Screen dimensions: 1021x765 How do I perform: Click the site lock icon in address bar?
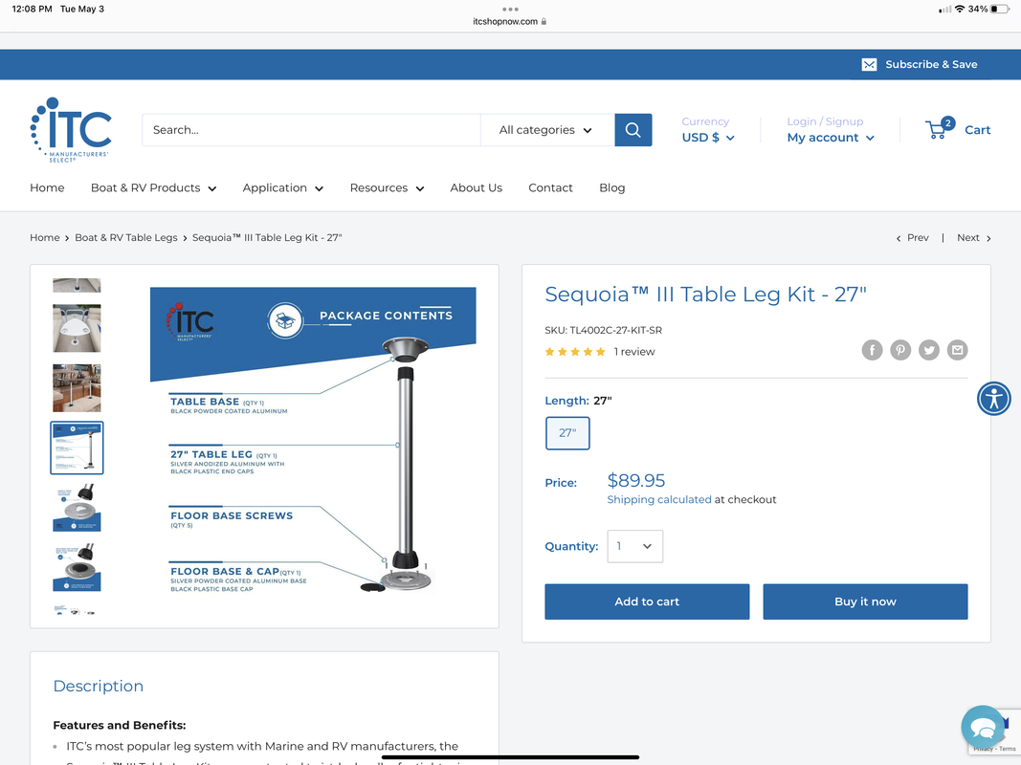click(544, 21)
